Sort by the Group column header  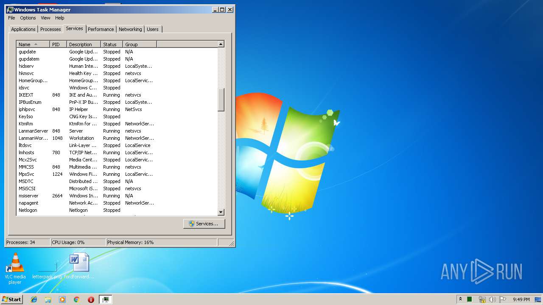point(140,44)
